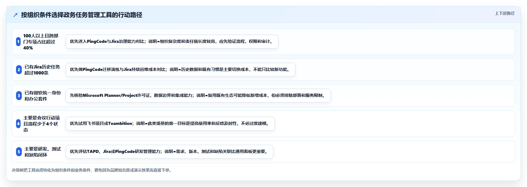This screenshot has height=187, width=527.
Task: Select the heading 按组织条件选择政务任务管理工具的行动路径
Action: coord(81,15)
